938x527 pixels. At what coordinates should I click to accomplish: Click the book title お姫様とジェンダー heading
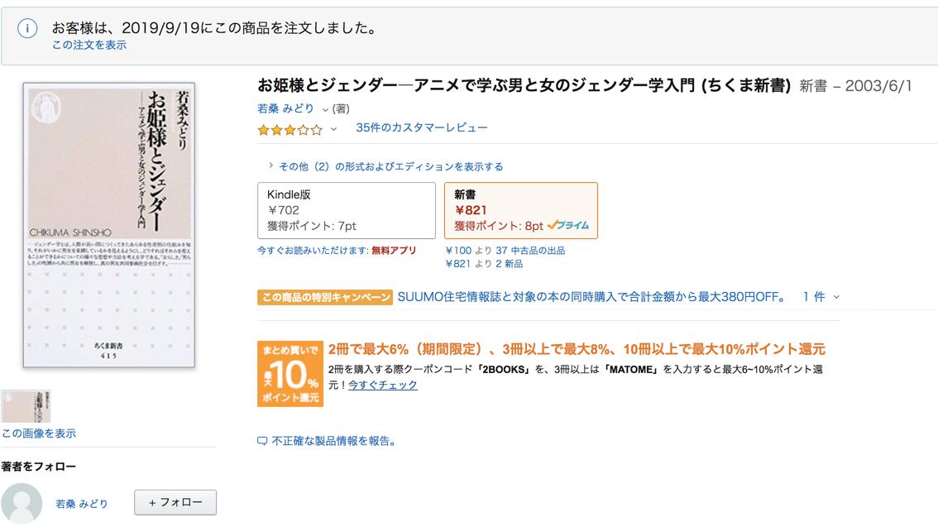pos(524,85)
